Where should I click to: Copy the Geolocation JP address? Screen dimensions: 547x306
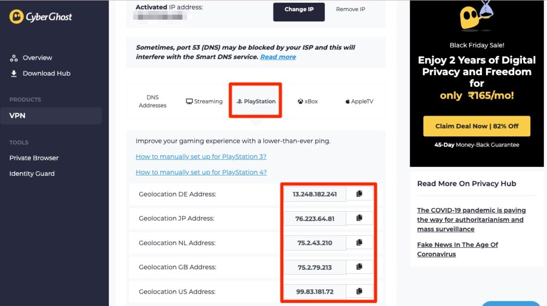(360, 218)
